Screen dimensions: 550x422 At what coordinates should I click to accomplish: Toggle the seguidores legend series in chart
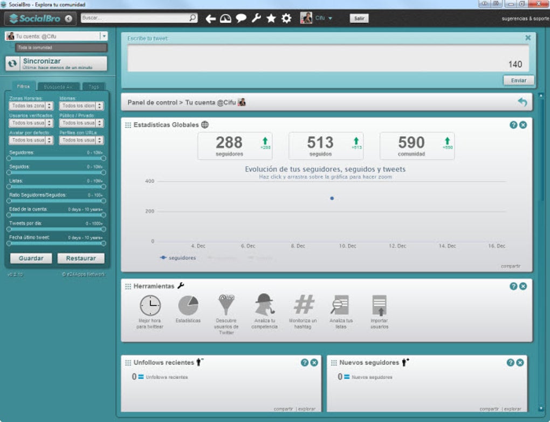point(178,258)
